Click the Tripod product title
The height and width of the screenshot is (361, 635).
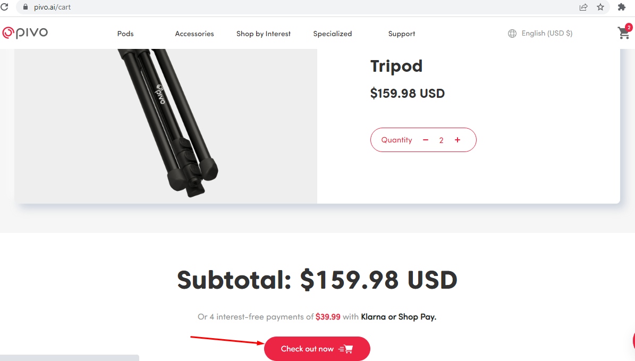pos(396,66)
